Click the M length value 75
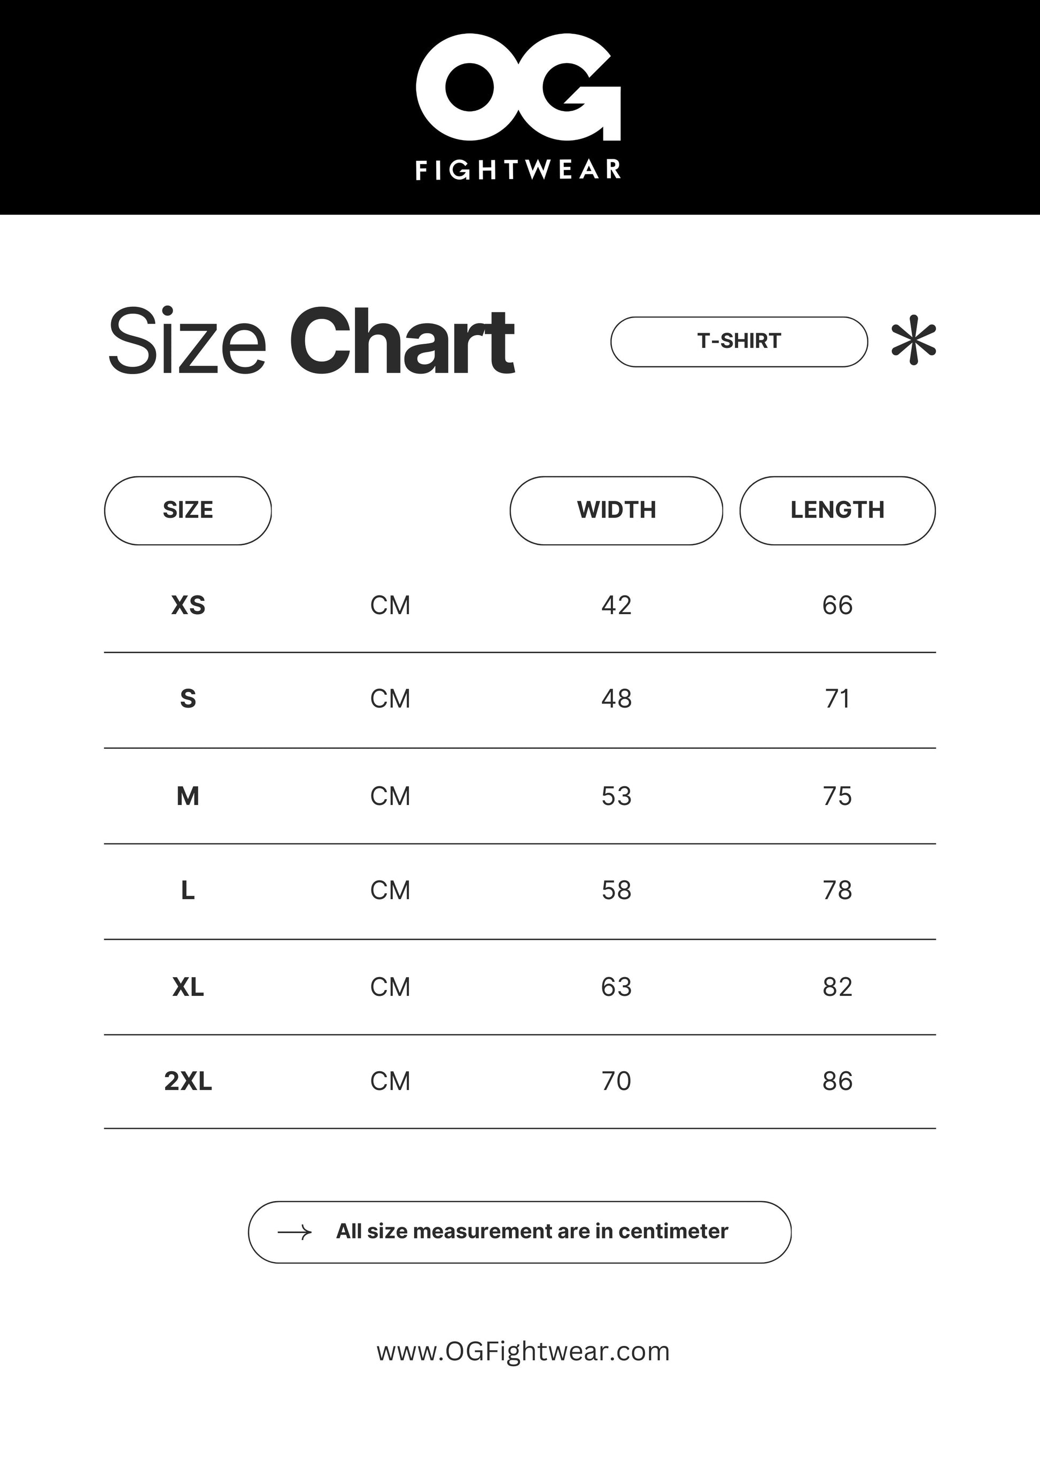The height and width of the screenshot is (1471, 1040). click(837, 796)
